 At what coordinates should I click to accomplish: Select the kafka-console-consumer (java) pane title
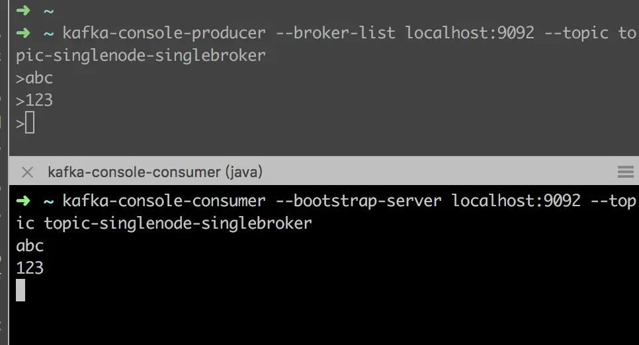click(155, 172)
